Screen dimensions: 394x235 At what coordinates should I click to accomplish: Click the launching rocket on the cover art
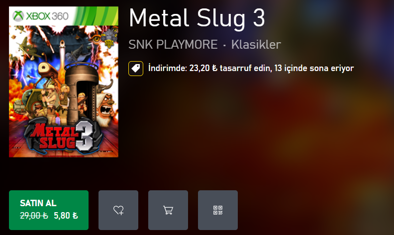[x=62, y=49]
